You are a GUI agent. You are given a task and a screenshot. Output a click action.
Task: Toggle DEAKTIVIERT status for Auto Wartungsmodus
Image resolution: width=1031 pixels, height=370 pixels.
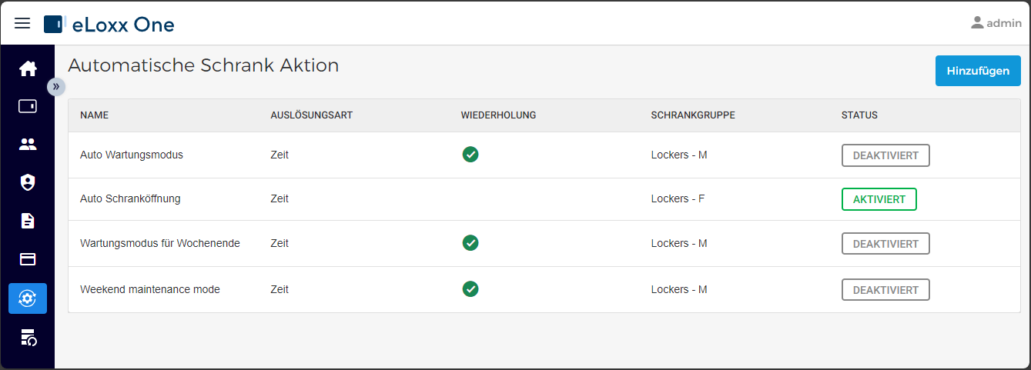(x=885, y=155)
